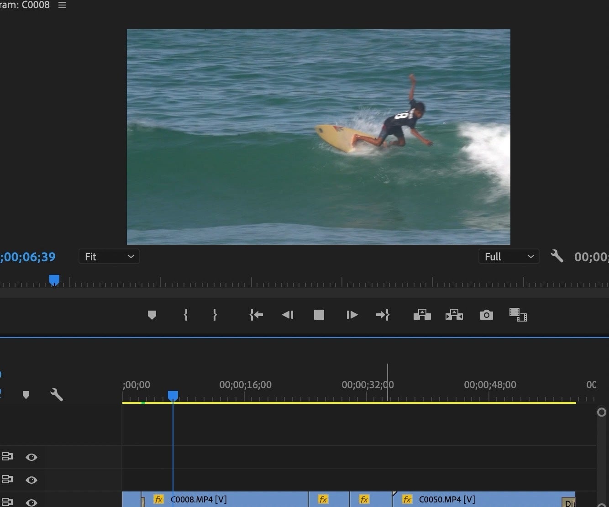Image resolution: width=609 pixels, height=507 pixels.
Task: Stop playback with the square Stop button
Action: (319, 315)
